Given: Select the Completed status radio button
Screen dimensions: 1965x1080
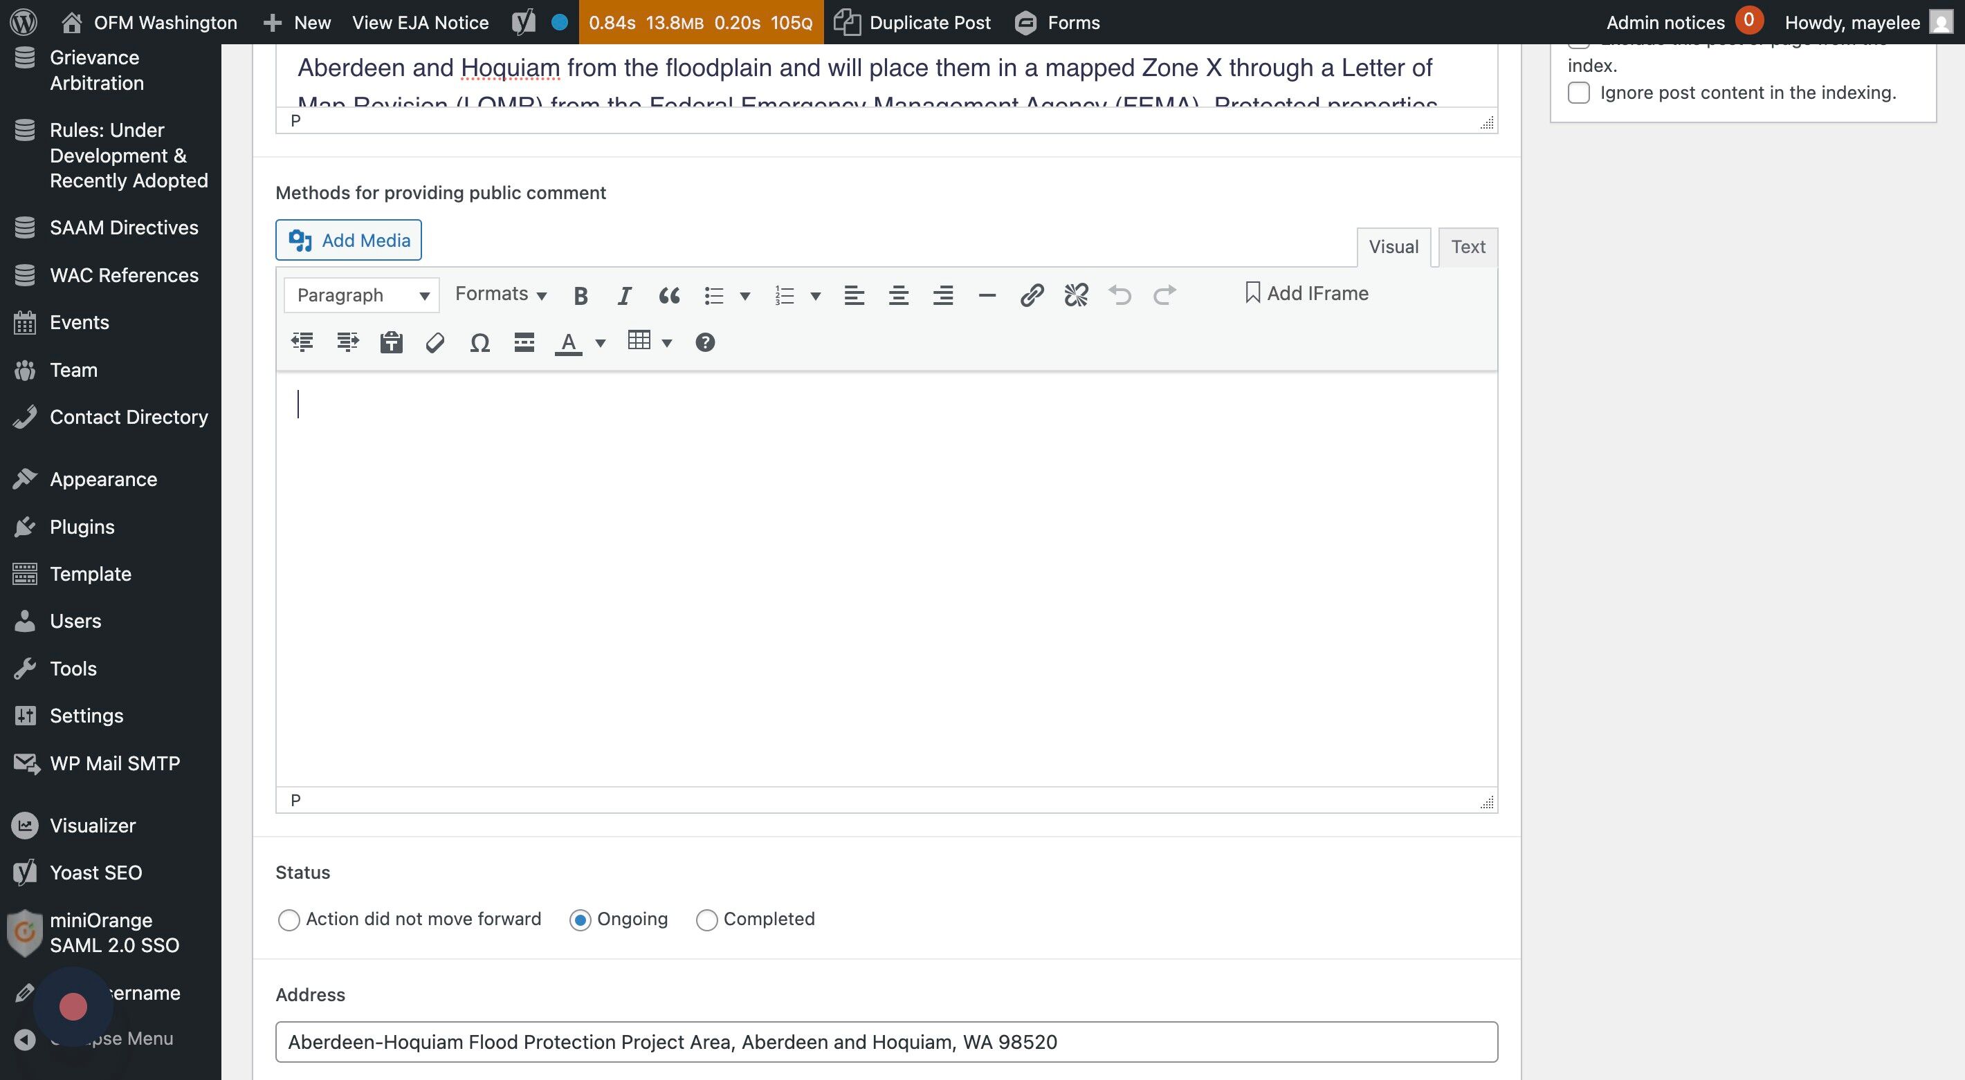Looking at the screenshot, I should pyautogui.click(x=706, y=920).
